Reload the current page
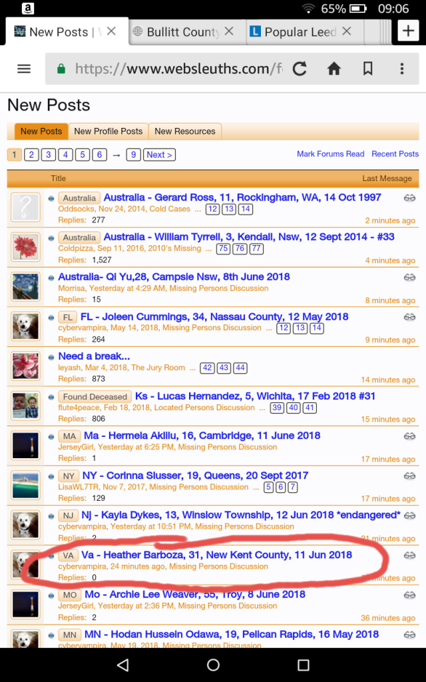 coord(300,69)
